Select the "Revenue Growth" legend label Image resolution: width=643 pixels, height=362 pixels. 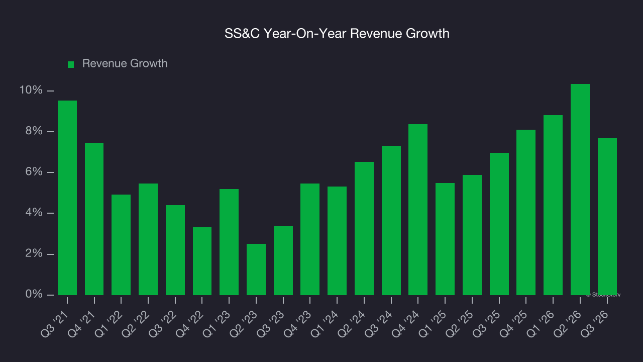(x=125, y=64)
